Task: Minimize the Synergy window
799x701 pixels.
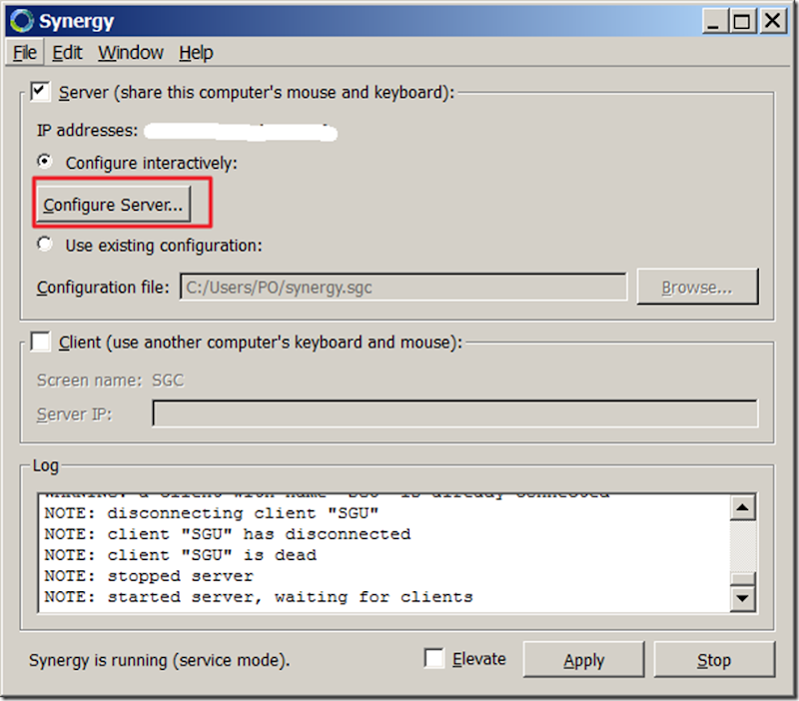Action: coord(713,21)
